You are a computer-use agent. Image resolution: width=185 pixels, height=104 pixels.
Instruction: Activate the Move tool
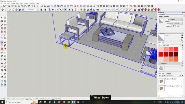pos(2,42)
